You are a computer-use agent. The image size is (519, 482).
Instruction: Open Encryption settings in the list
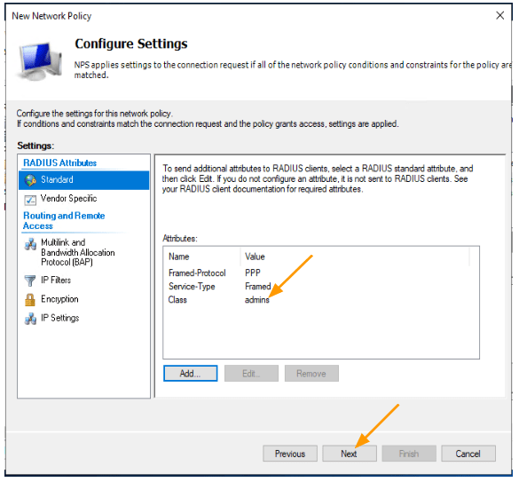point(59,300)
